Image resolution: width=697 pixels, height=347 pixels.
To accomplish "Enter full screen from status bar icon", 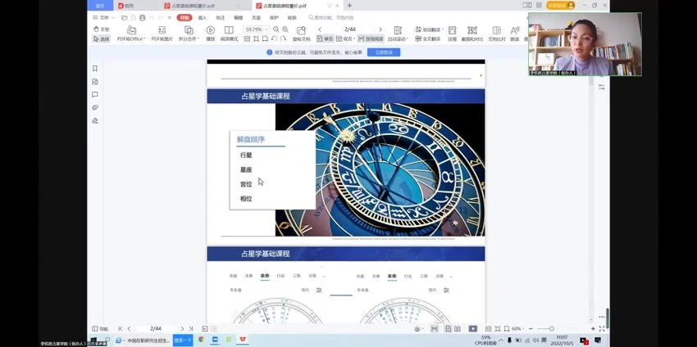I will (601, 329).
